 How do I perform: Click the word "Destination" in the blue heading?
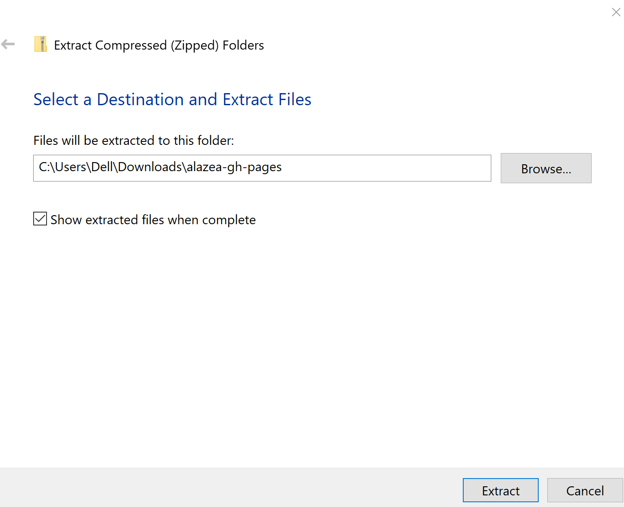140,100
